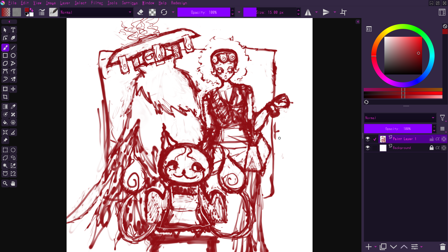The image size is (448, 252).
Task: Select the Text tool
Action: point(13,30)
